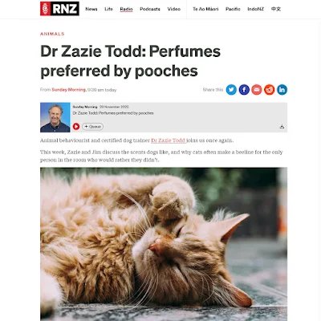Go to the Radio section
This screenshot has height=321, width=321.
coord(126,9)
